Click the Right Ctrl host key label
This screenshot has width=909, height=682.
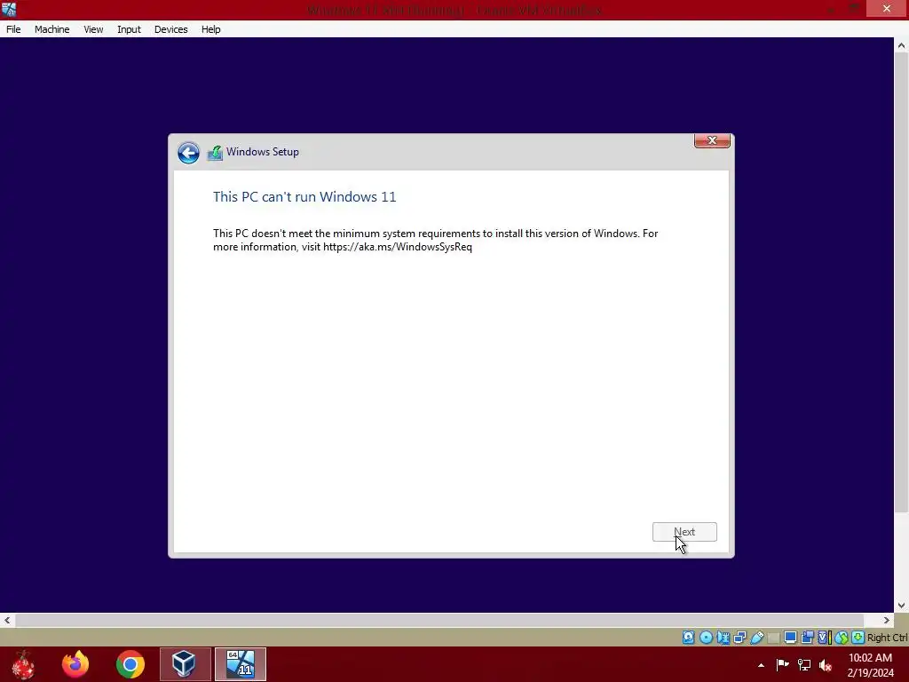887,638
